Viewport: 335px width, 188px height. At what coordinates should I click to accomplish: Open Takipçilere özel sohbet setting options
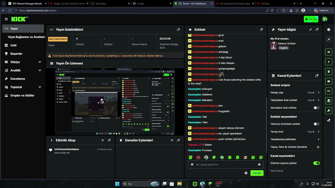click(295, 100)
